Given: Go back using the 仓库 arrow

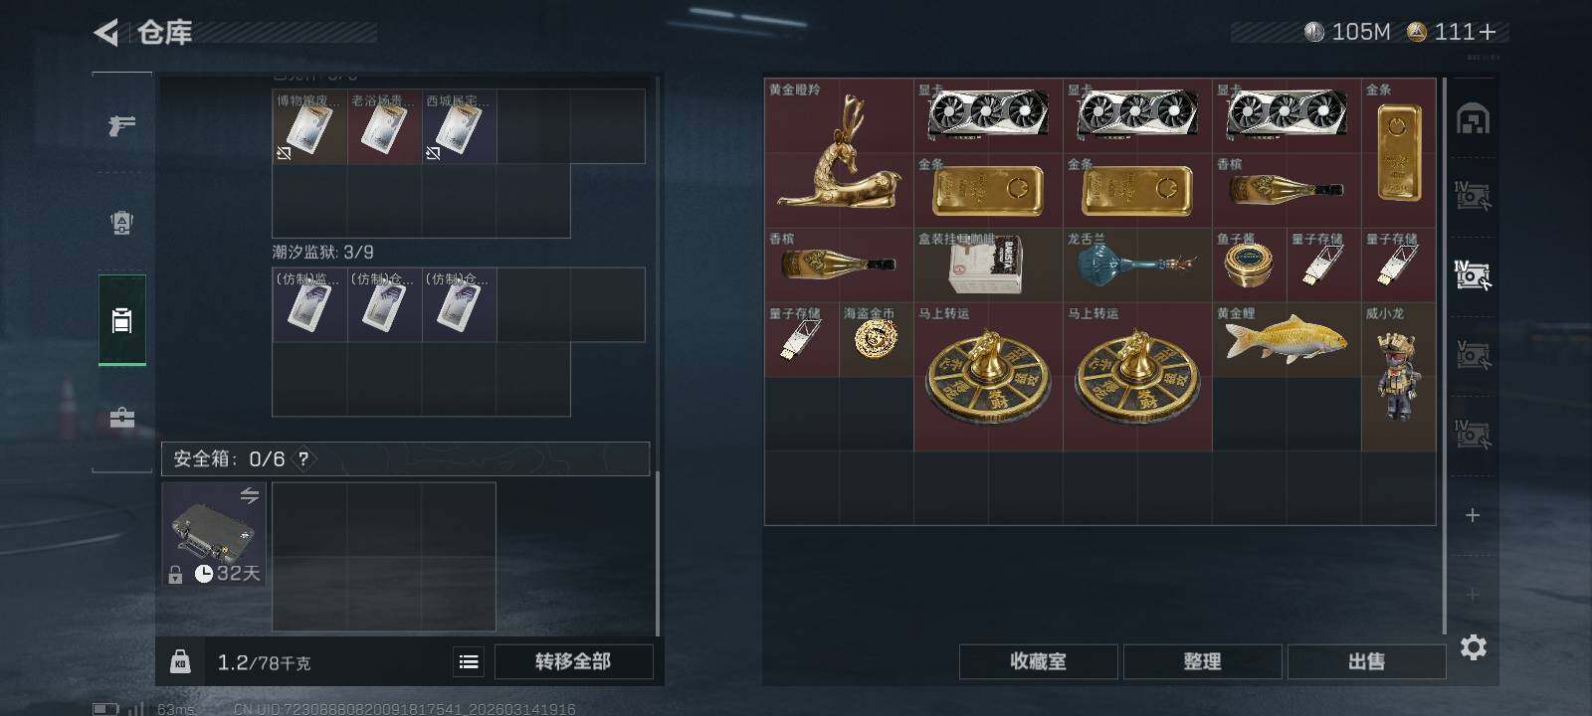Looking at the screenshot, I should [x=105, y=33].
